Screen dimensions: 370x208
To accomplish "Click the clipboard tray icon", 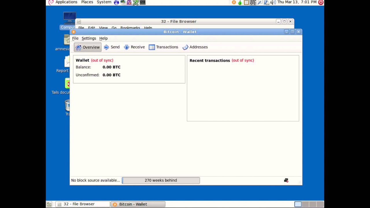I will [x=246, y=2].
